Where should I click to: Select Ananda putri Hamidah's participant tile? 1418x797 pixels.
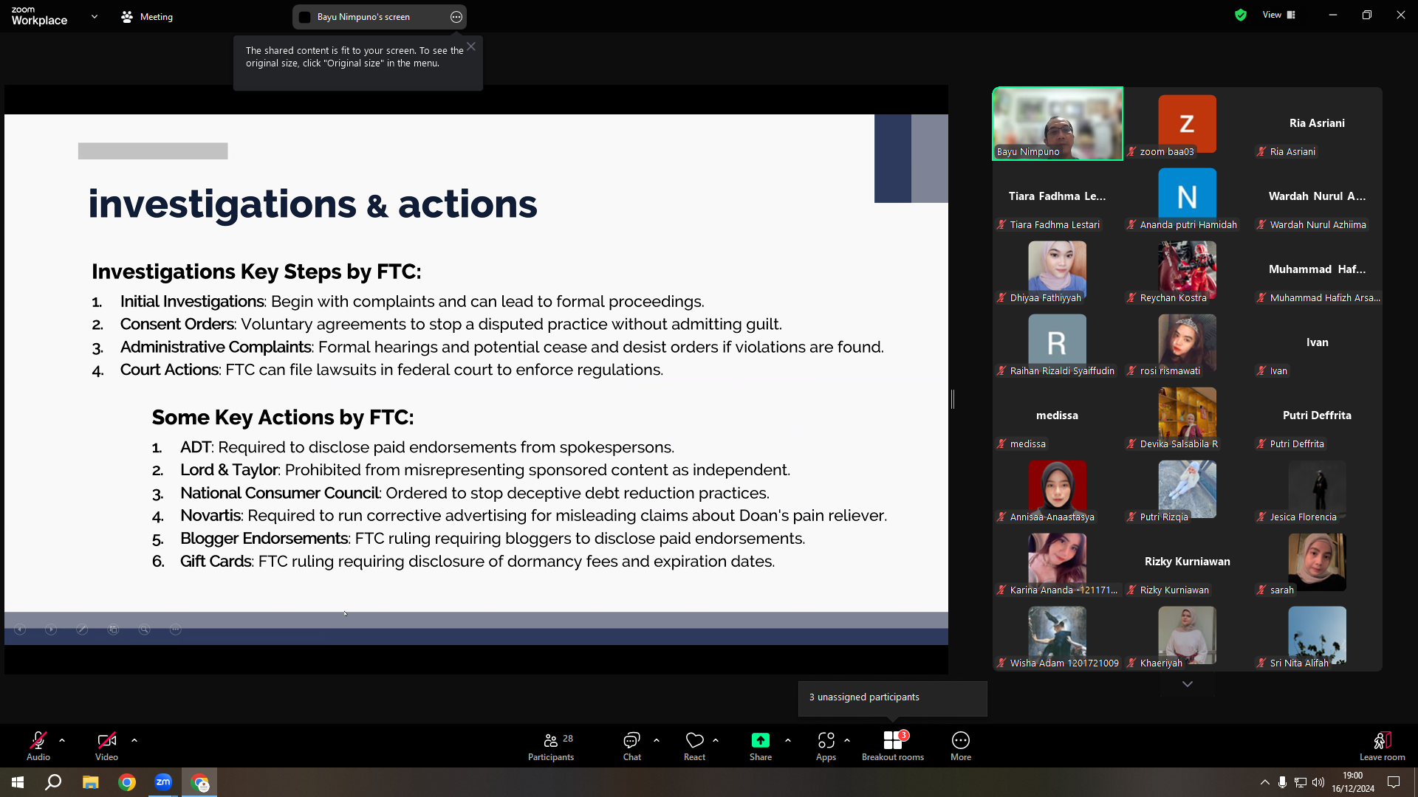tap(1188, 196)
